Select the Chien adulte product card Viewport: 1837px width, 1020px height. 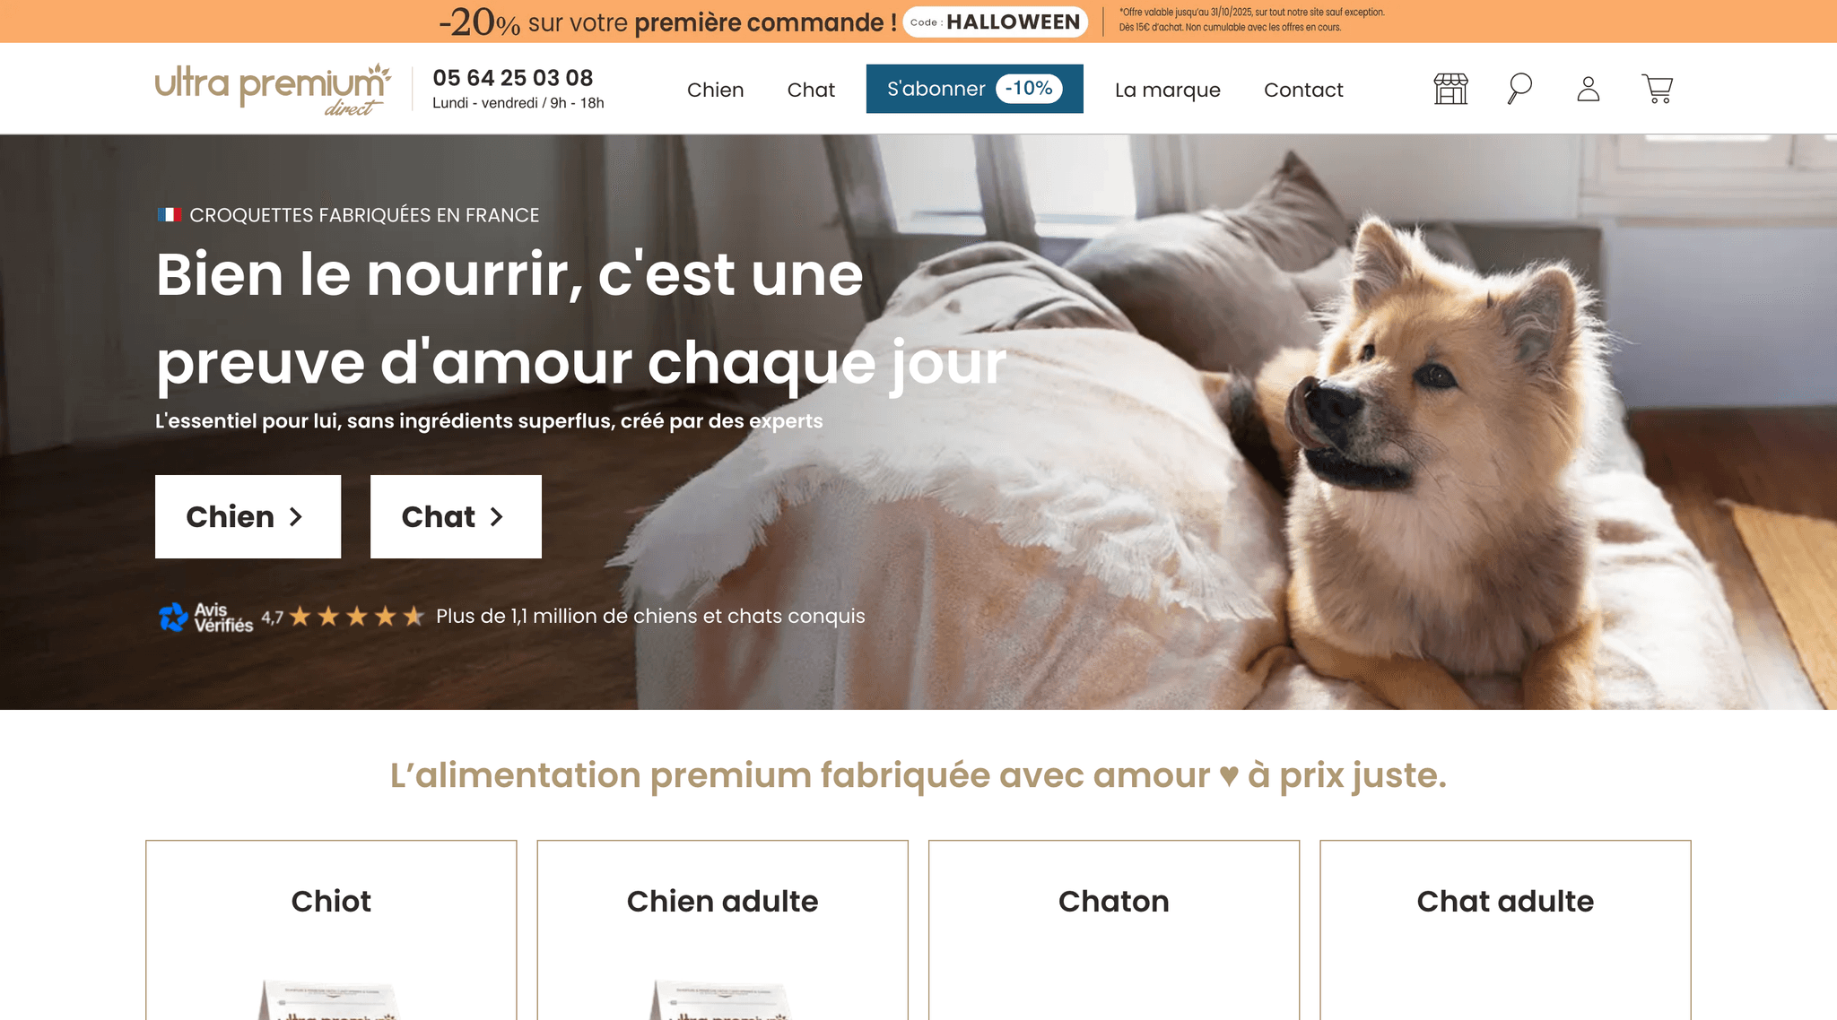722,929
